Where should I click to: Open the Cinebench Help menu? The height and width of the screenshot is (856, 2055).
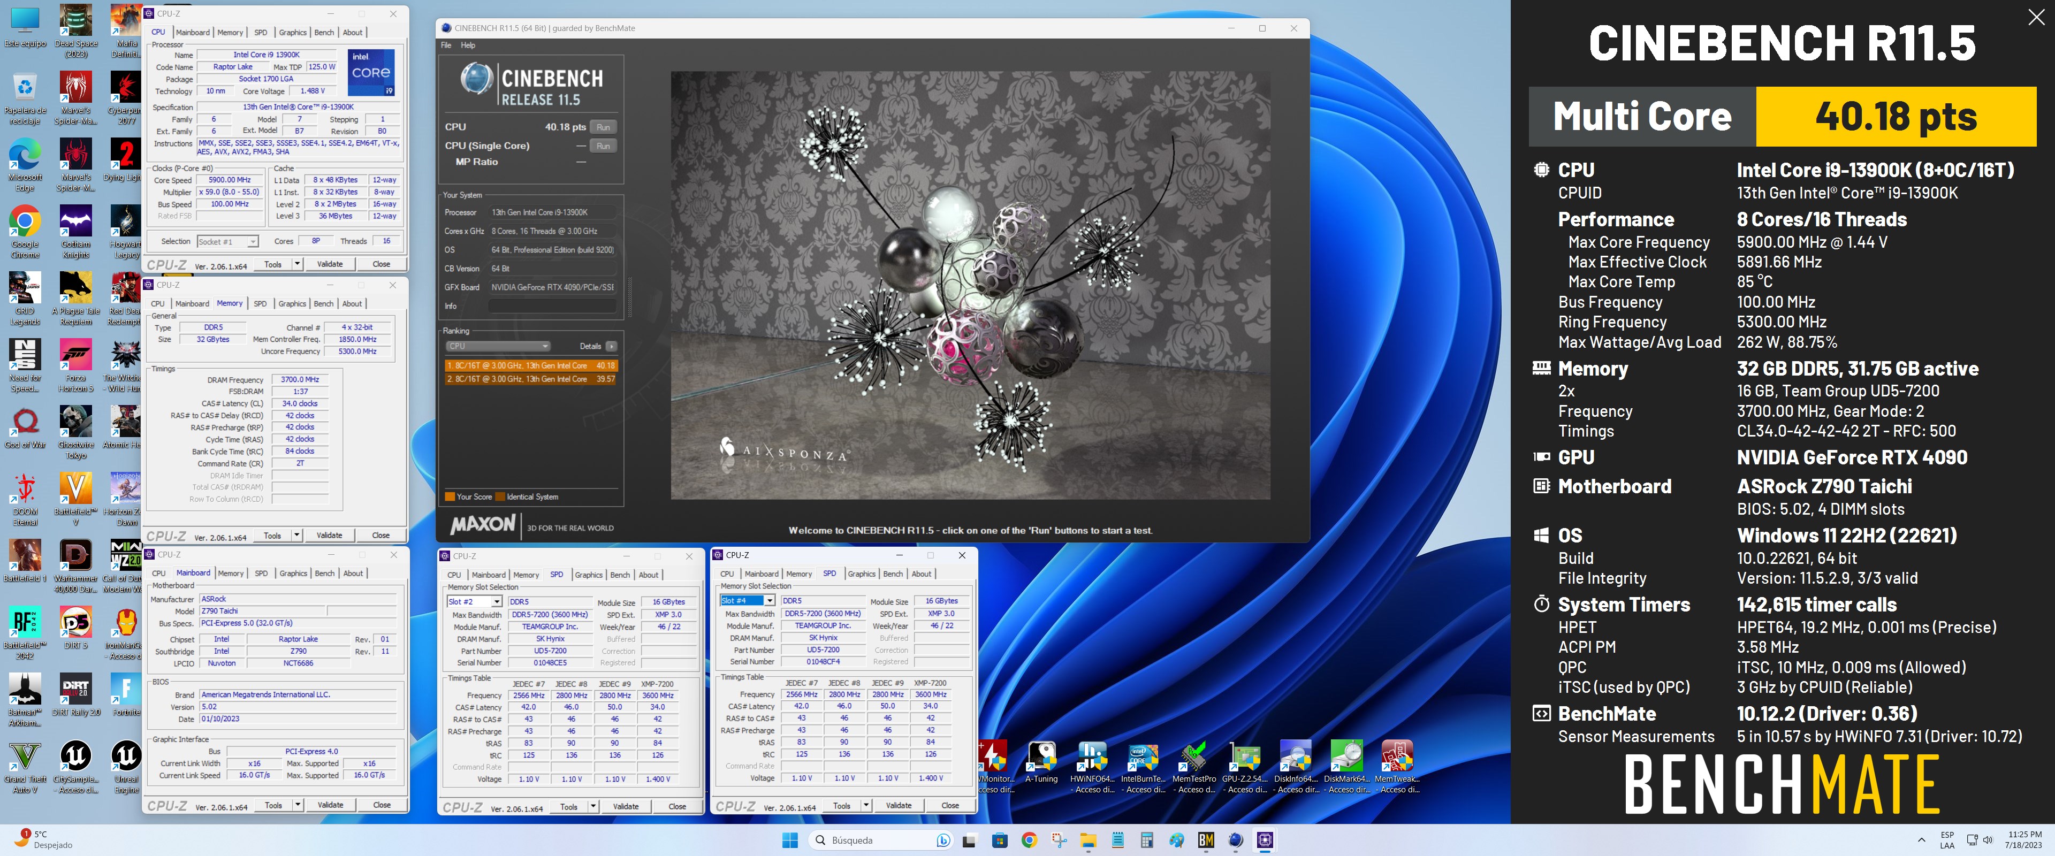coord(468,45)
